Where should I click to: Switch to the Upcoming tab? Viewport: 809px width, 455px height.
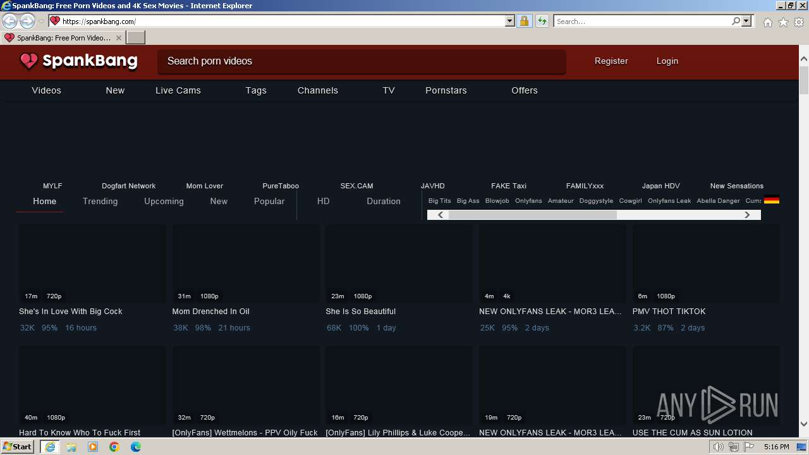164,201
